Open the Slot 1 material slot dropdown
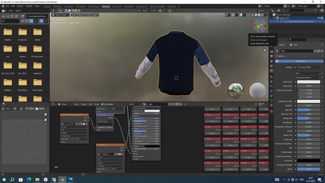325x183 pixels. coord(135,104)
